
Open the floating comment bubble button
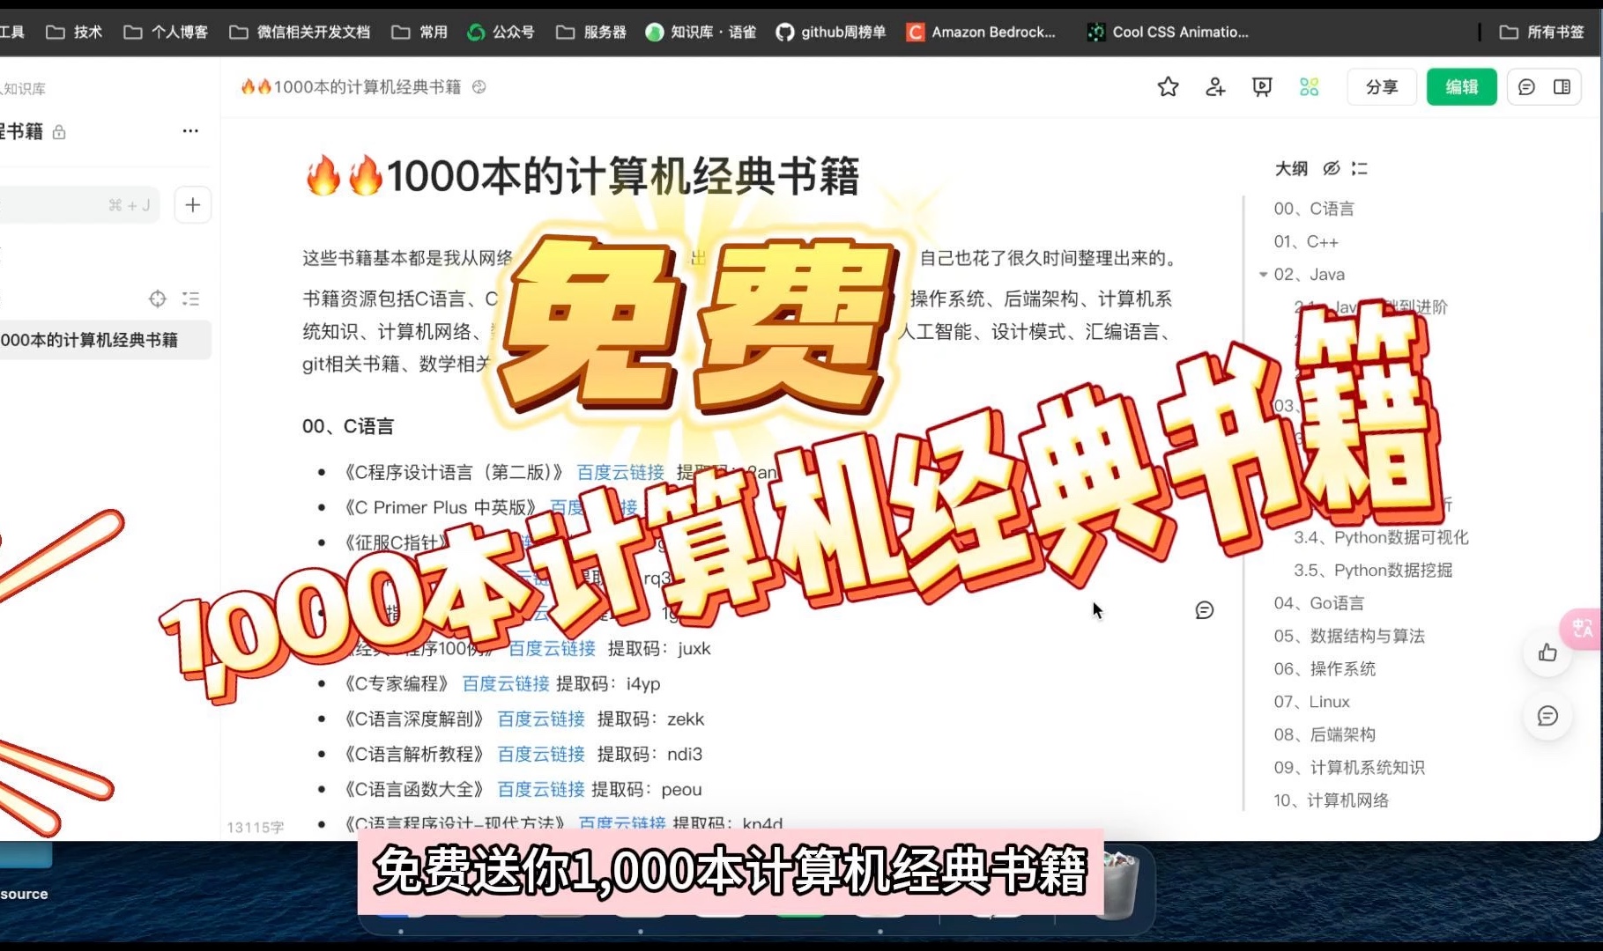[1547, 716]
